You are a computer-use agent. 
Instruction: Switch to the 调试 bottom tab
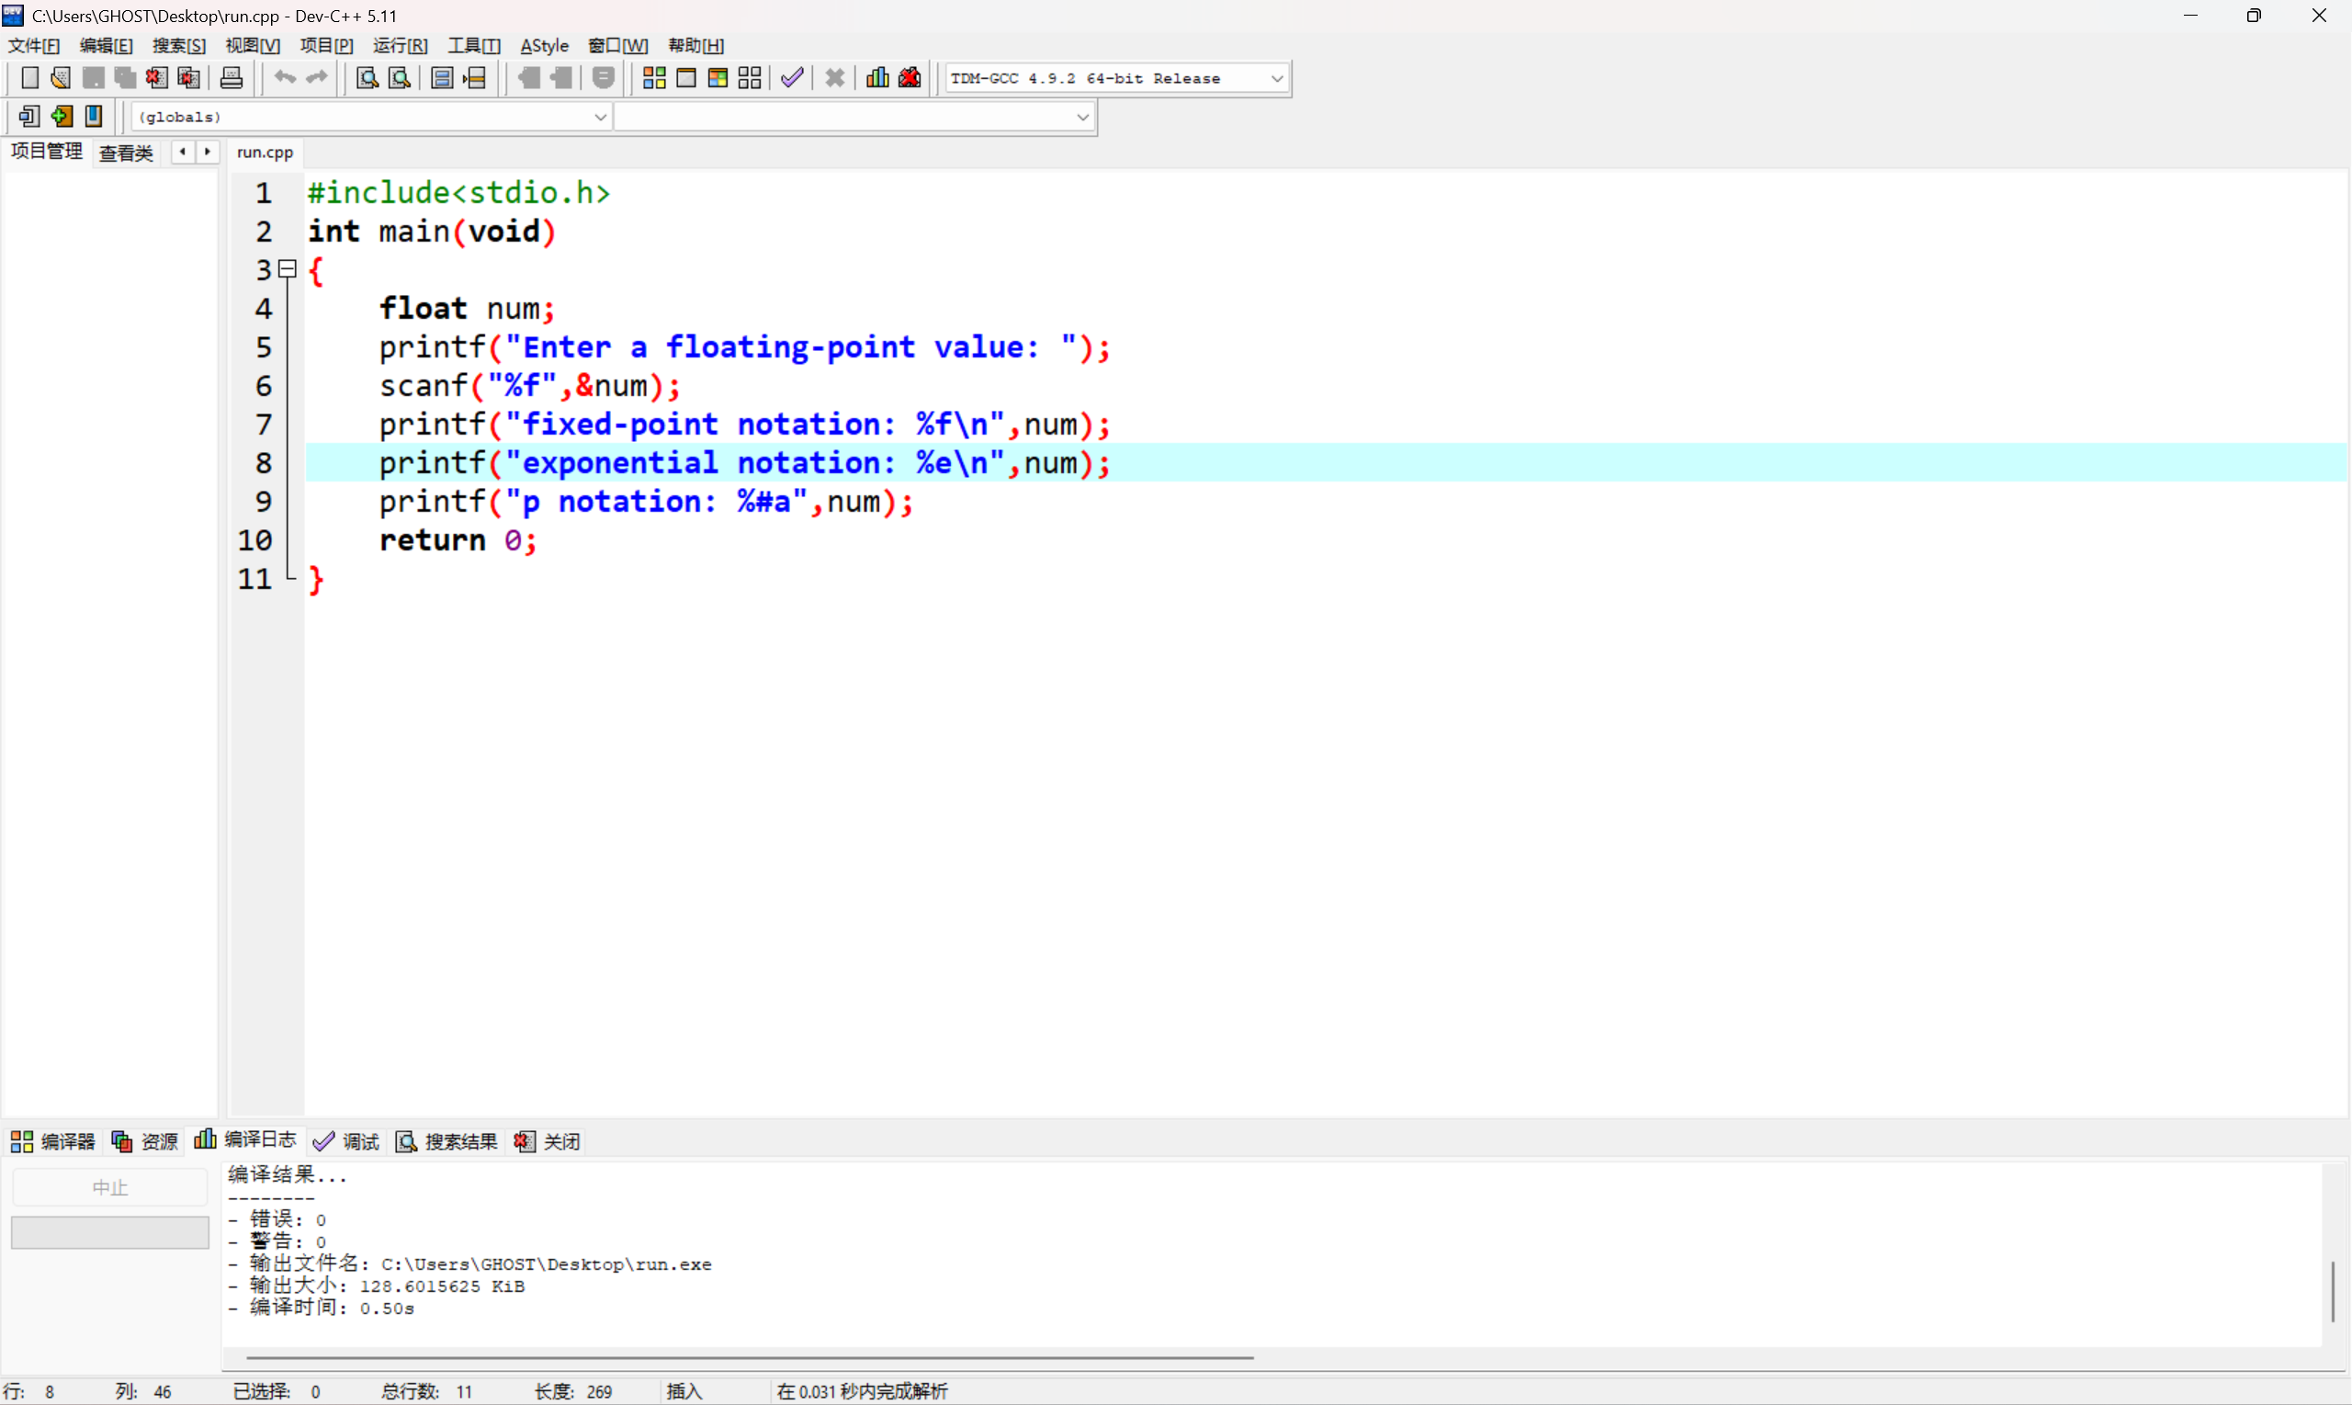346,1142
